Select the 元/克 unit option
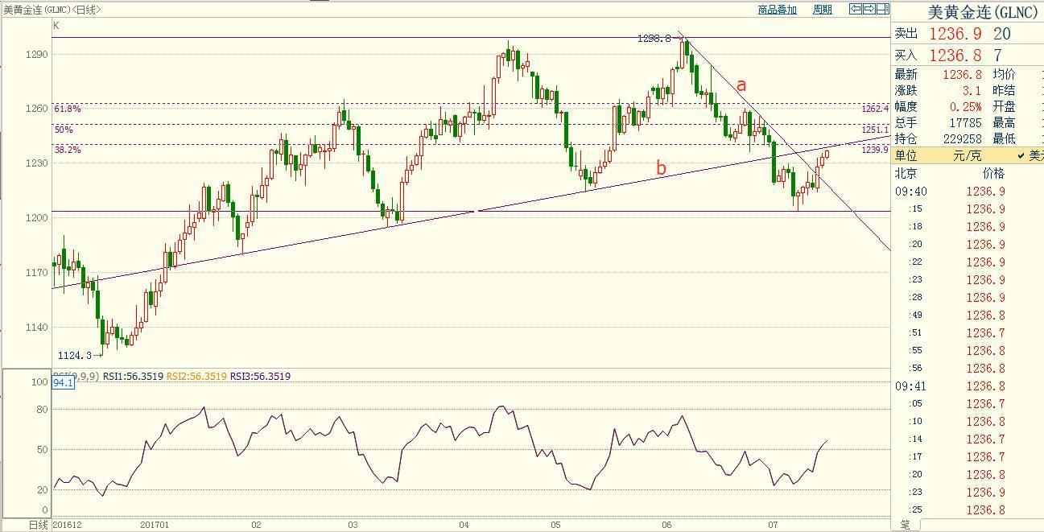This screenshot has width=1044, height=532. tap(966, 155)
